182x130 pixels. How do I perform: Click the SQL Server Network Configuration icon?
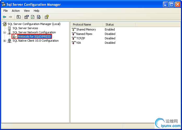9,32
